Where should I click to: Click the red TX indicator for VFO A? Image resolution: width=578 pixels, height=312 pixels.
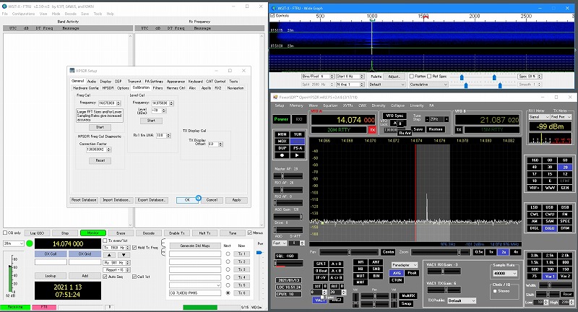tap(372, 130)
